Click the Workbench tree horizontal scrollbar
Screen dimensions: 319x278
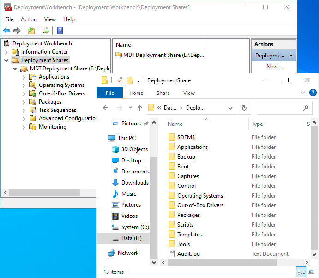click(x=45, y=192)
